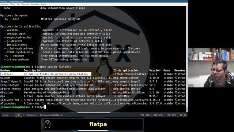Click the webcam video thumbnail
The height and width of the screenshot is (132, 234).
(211, 67)
